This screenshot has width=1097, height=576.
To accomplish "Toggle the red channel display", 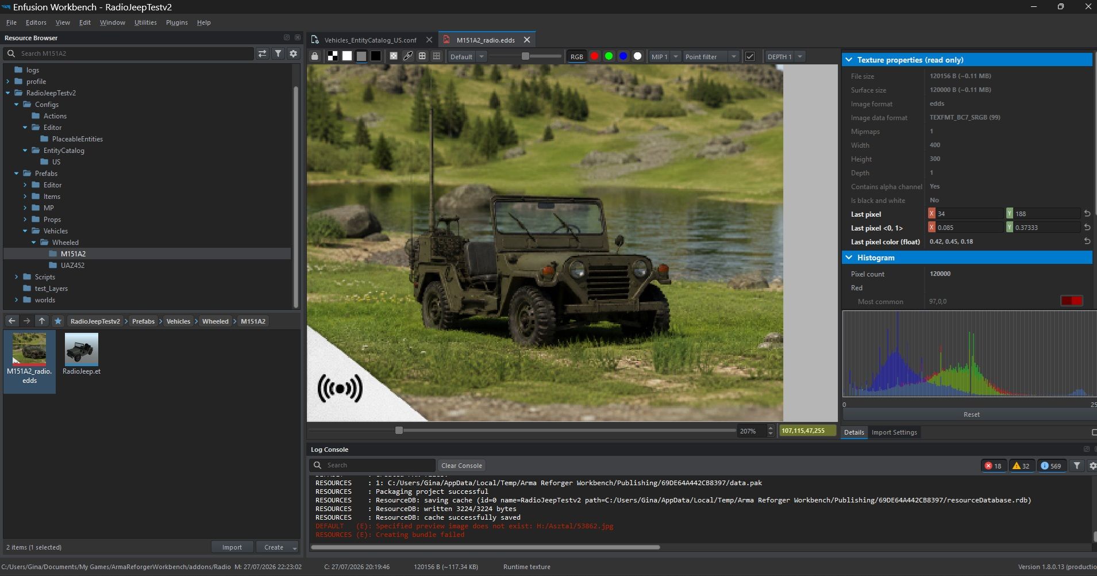I will point(595,56).
